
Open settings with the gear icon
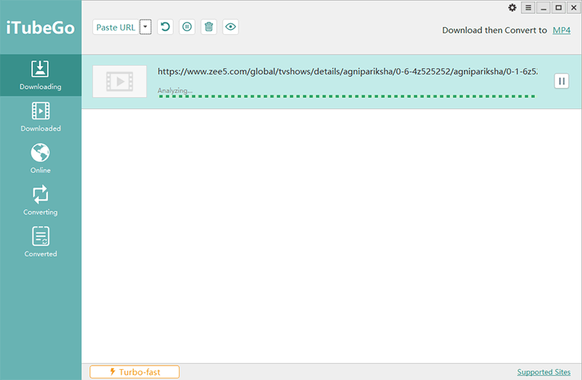[x=512, y=7]
